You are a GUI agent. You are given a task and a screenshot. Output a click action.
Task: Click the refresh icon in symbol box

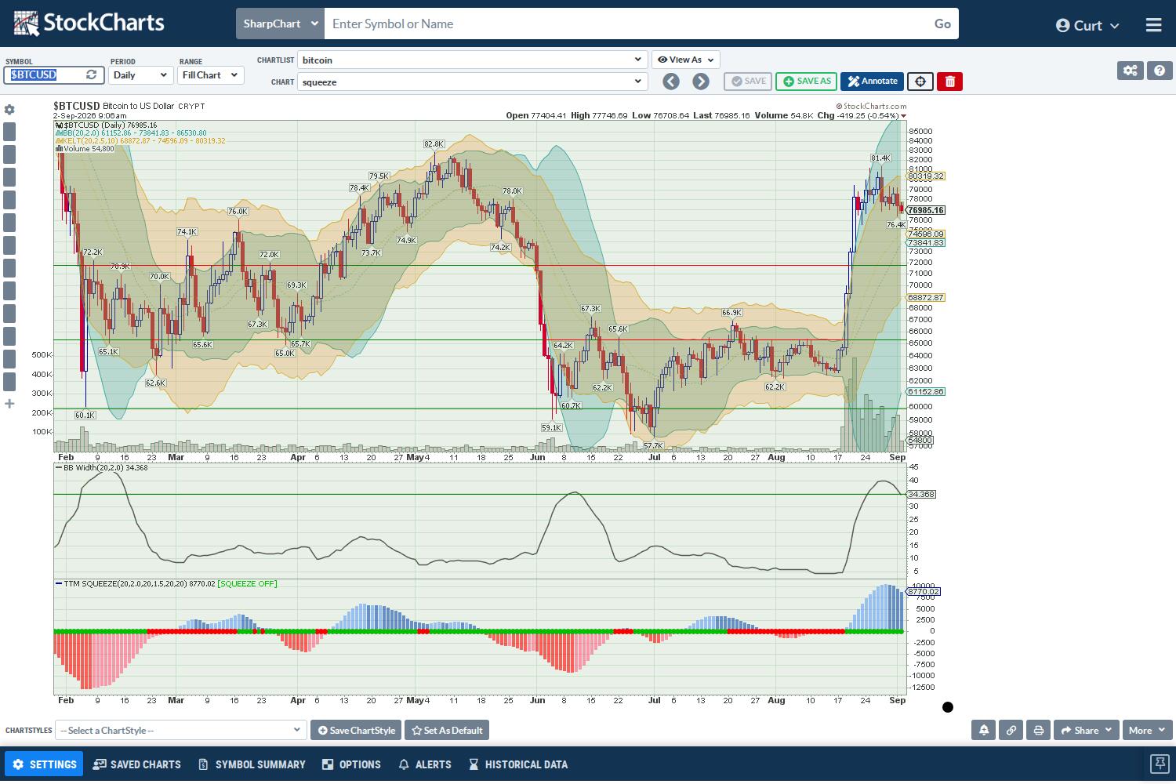(x=92, y=74)
